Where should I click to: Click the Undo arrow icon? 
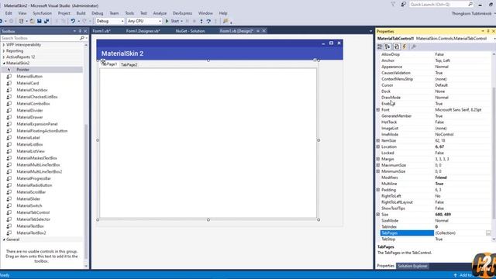pos(73,21)
